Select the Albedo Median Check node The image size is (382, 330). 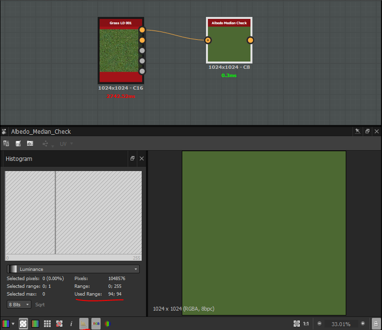pyautogui.click(x=229, y=44)
